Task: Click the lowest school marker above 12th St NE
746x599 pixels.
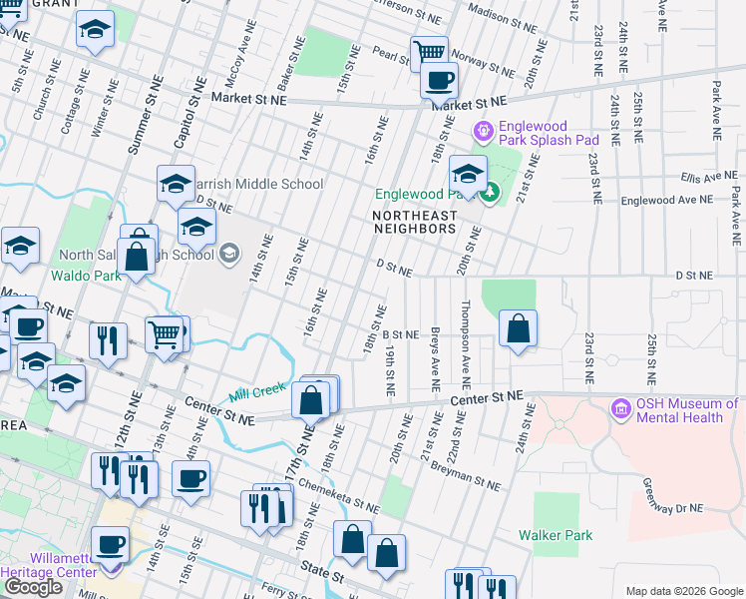Action: [x=66, y=384]
